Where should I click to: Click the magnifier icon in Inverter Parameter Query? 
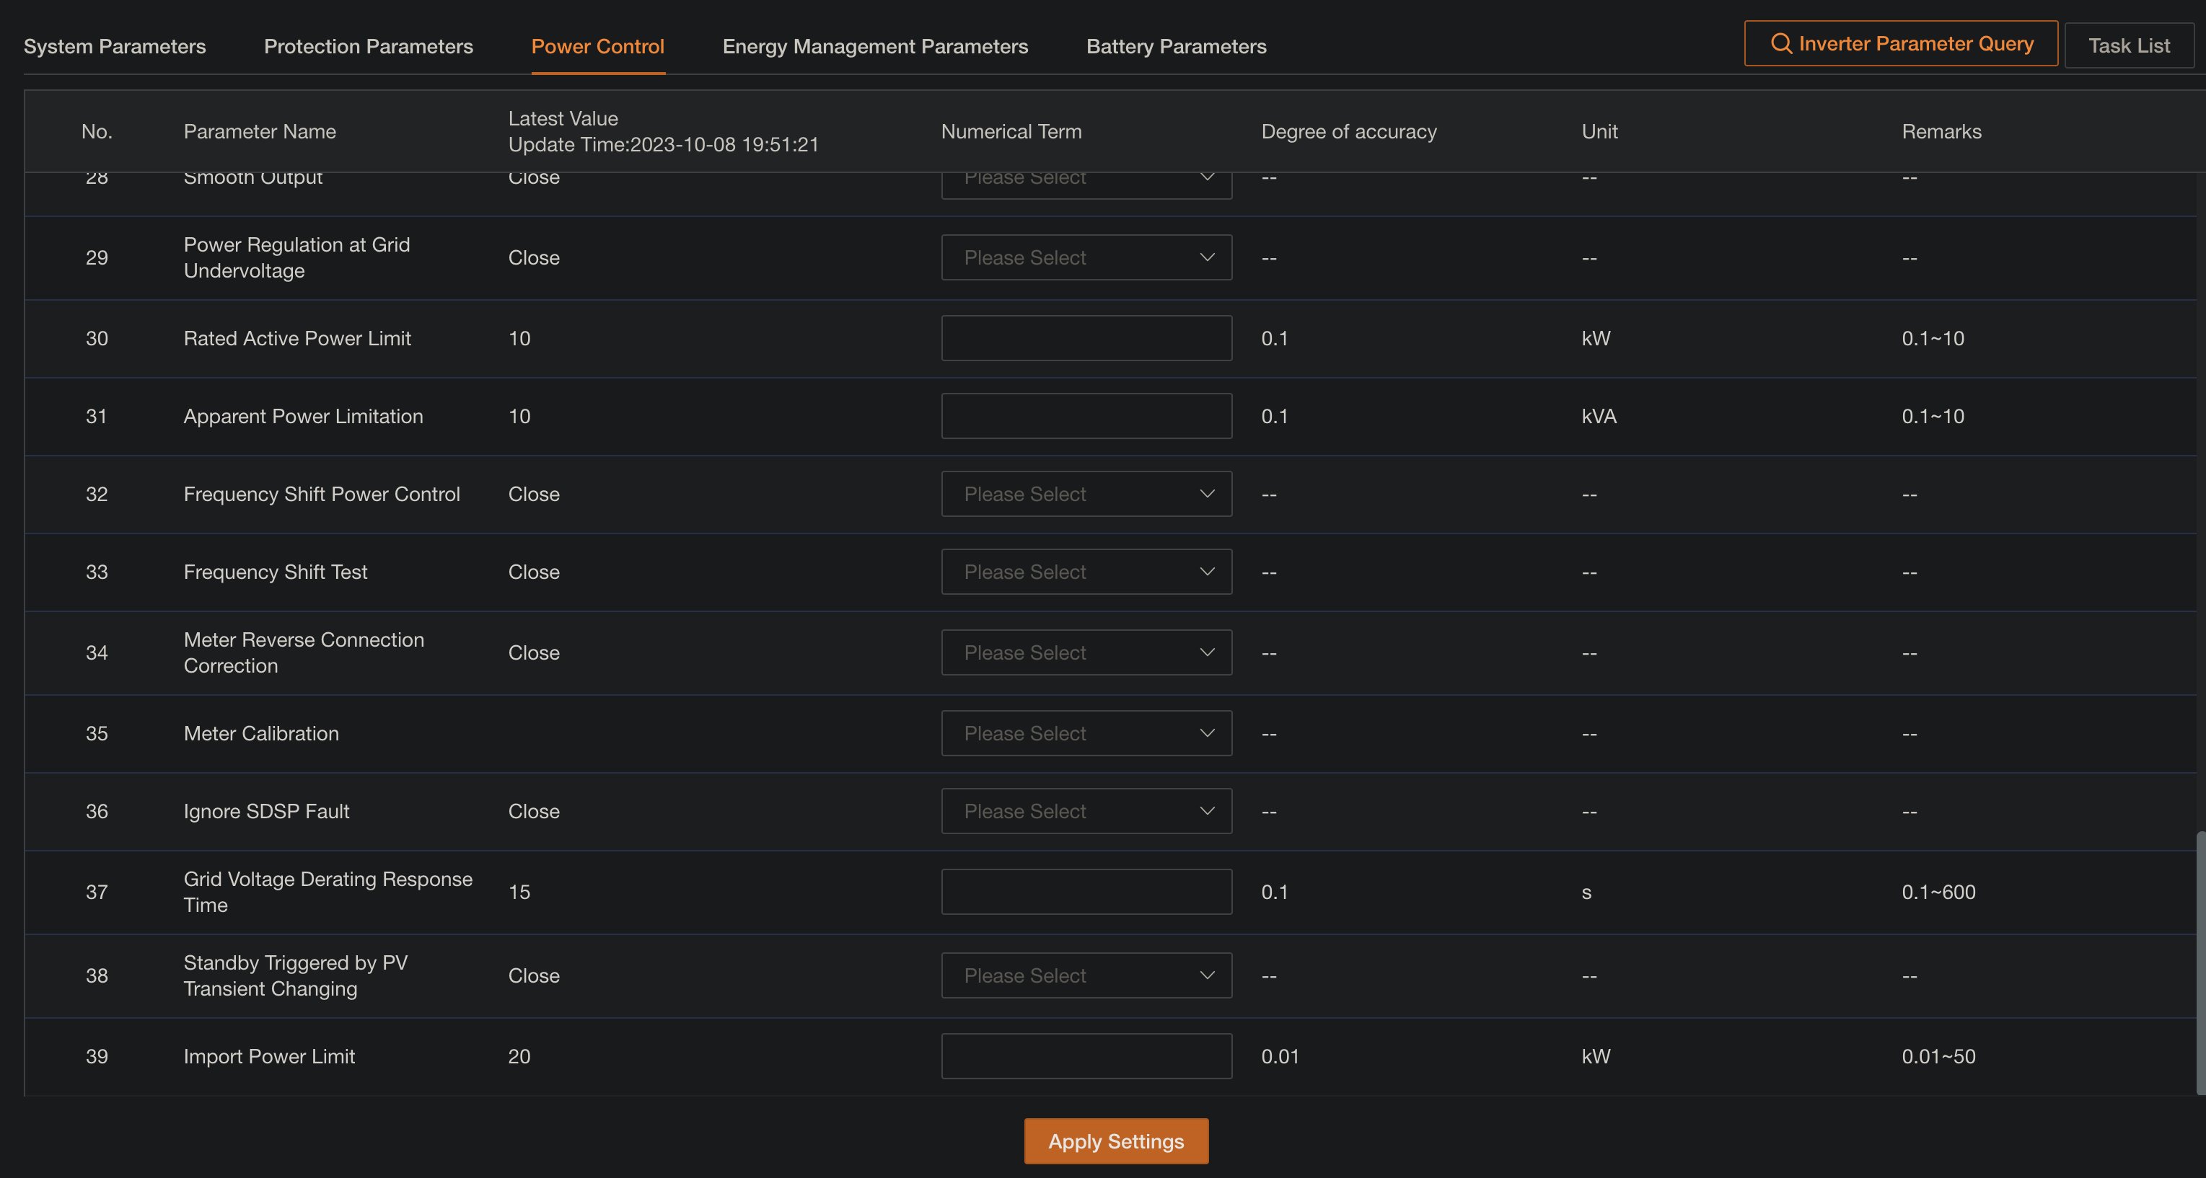pyautogui.click(x=1783, y=43)
